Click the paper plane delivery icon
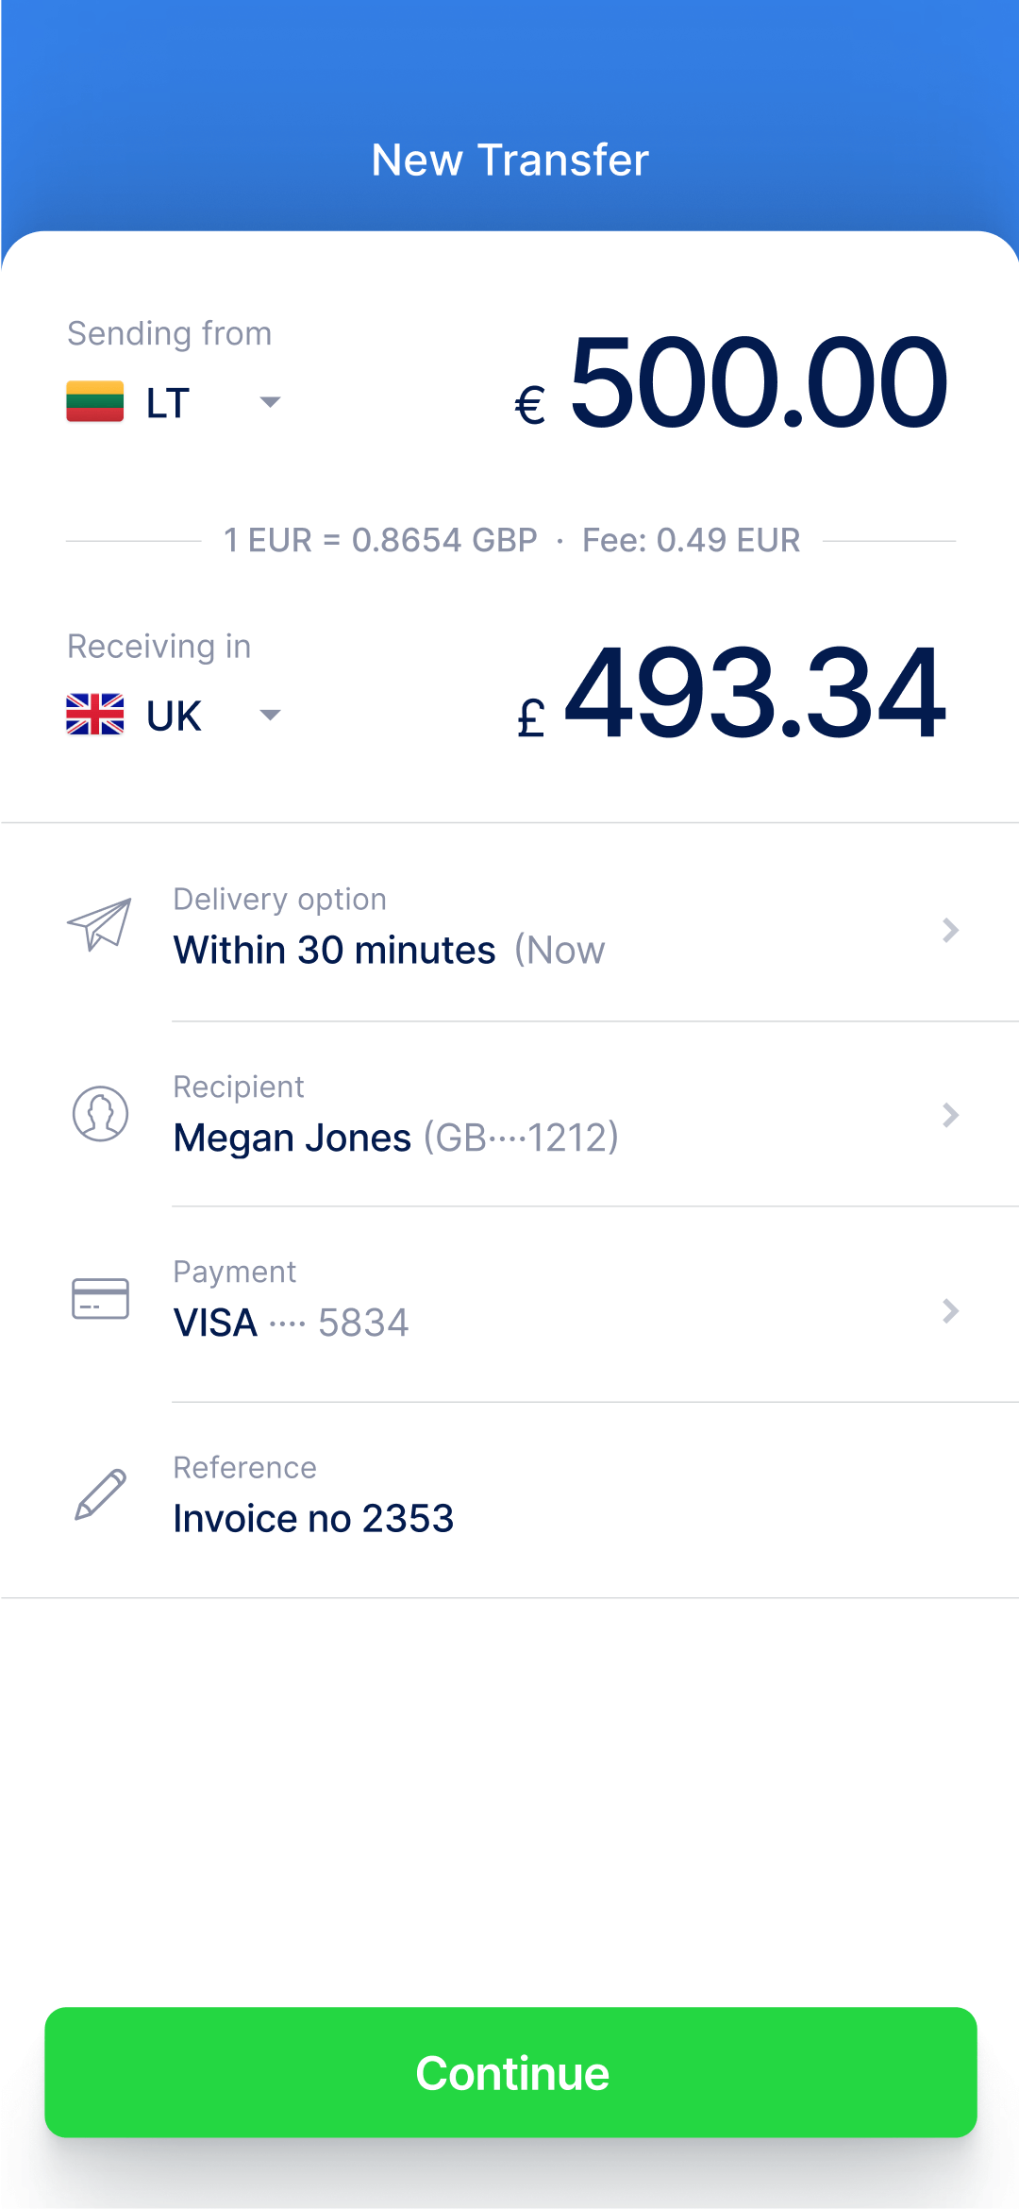 point(100,925)
